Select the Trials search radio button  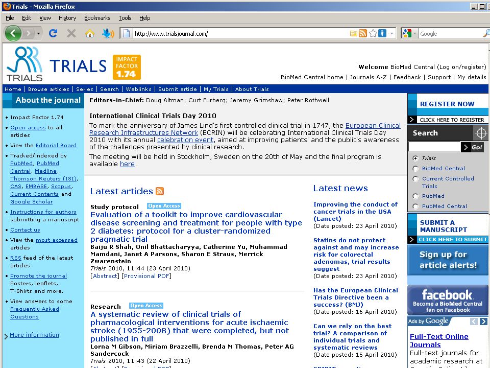[x=415, y=158]
